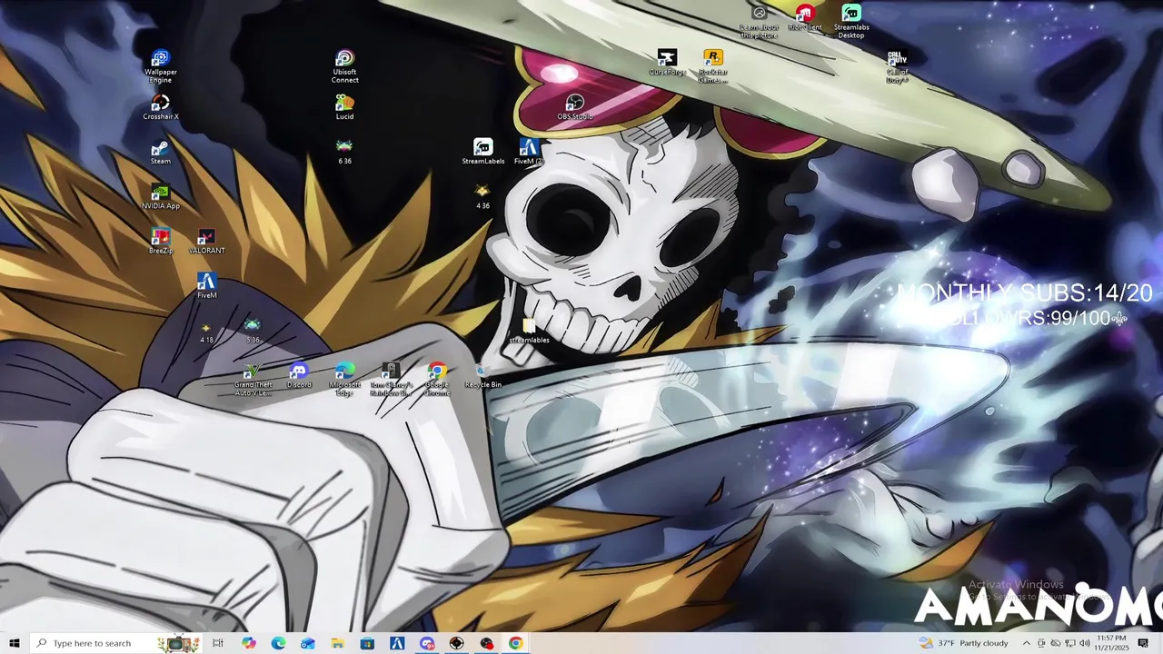Viewport: 1163px width, 654px height.
Task: Open File Explorer from the taskbar
Action: (x=337, y=643)
